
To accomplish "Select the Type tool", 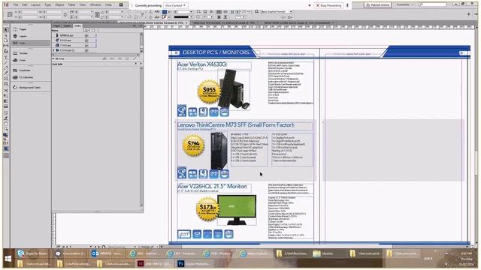I will [6, 58].
